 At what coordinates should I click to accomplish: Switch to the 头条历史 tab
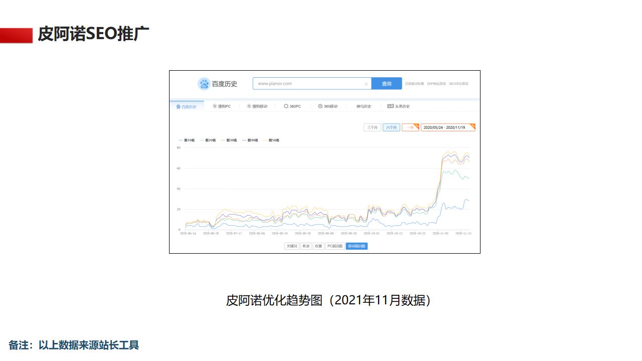click(x=399, y=106)
